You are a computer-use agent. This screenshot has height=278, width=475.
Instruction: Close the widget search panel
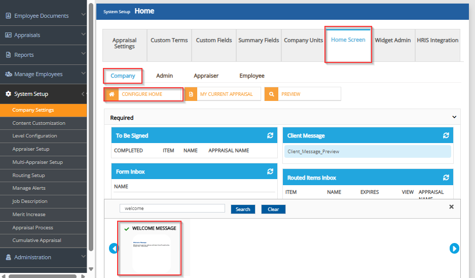[452, 207]
